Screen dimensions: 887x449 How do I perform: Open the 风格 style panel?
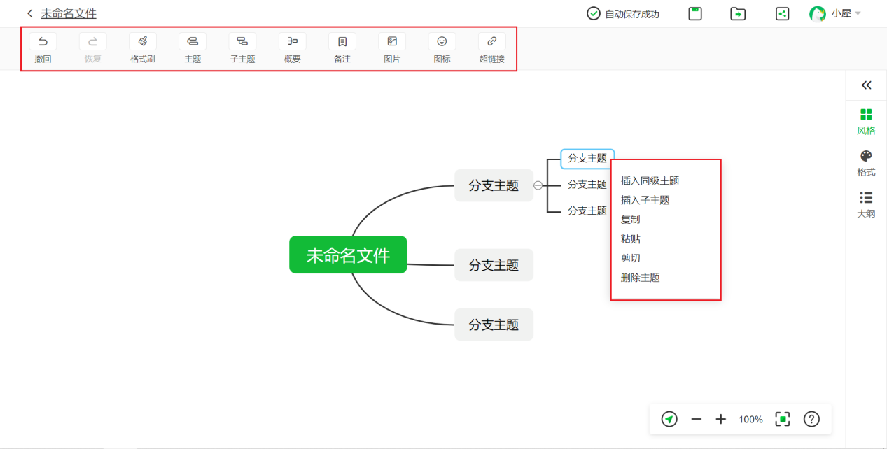point(866,120)
